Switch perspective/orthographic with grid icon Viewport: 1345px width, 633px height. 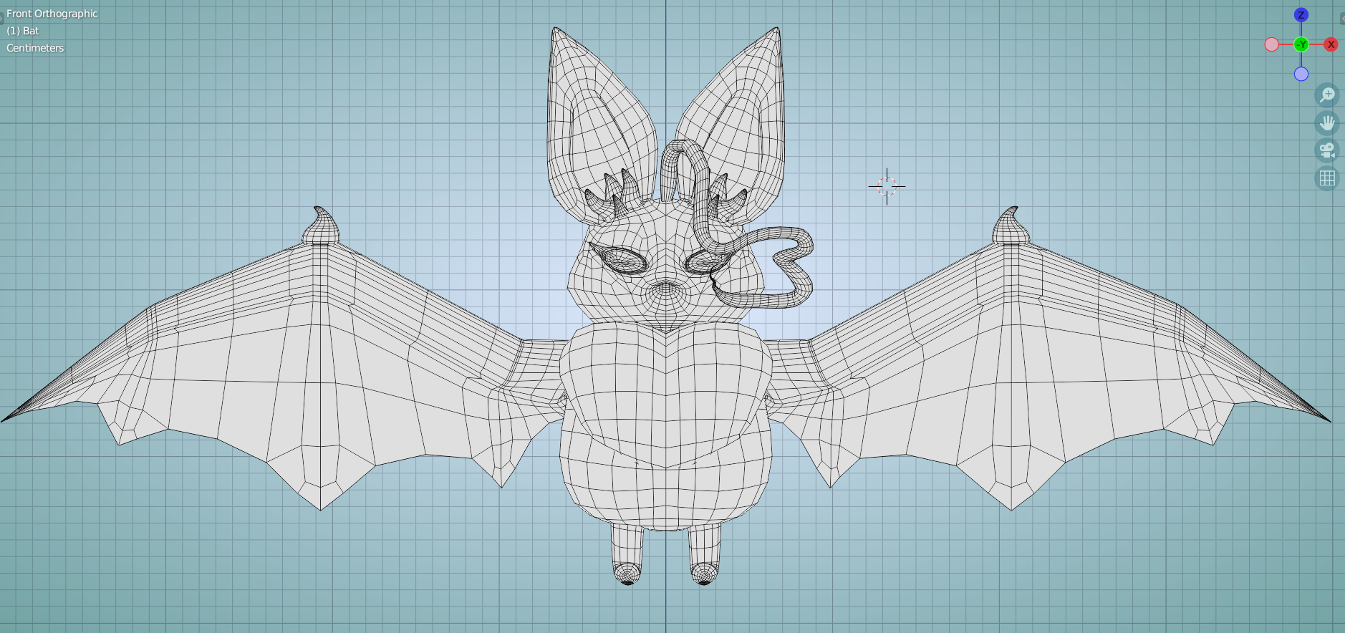click(1327, 178)
